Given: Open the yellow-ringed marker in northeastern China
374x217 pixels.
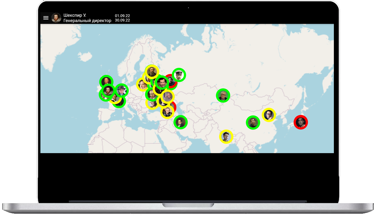Looking at the screenshot, I should tap(269, 115).
